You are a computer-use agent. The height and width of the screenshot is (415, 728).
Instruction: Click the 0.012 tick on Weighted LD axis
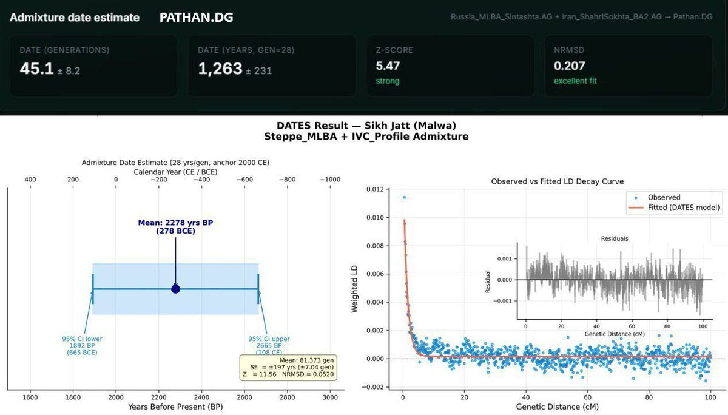376,189
